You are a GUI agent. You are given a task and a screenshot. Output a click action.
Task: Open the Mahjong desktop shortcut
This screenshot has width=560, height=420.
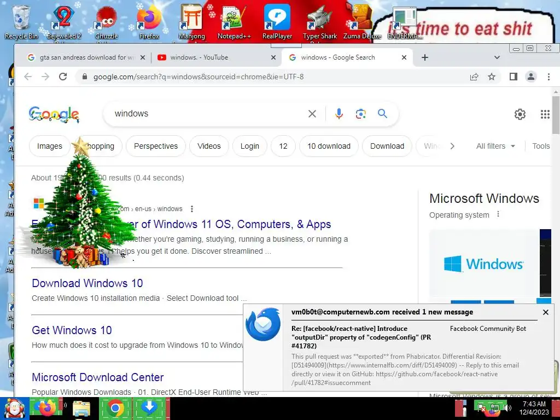click(x=192, y=22)
